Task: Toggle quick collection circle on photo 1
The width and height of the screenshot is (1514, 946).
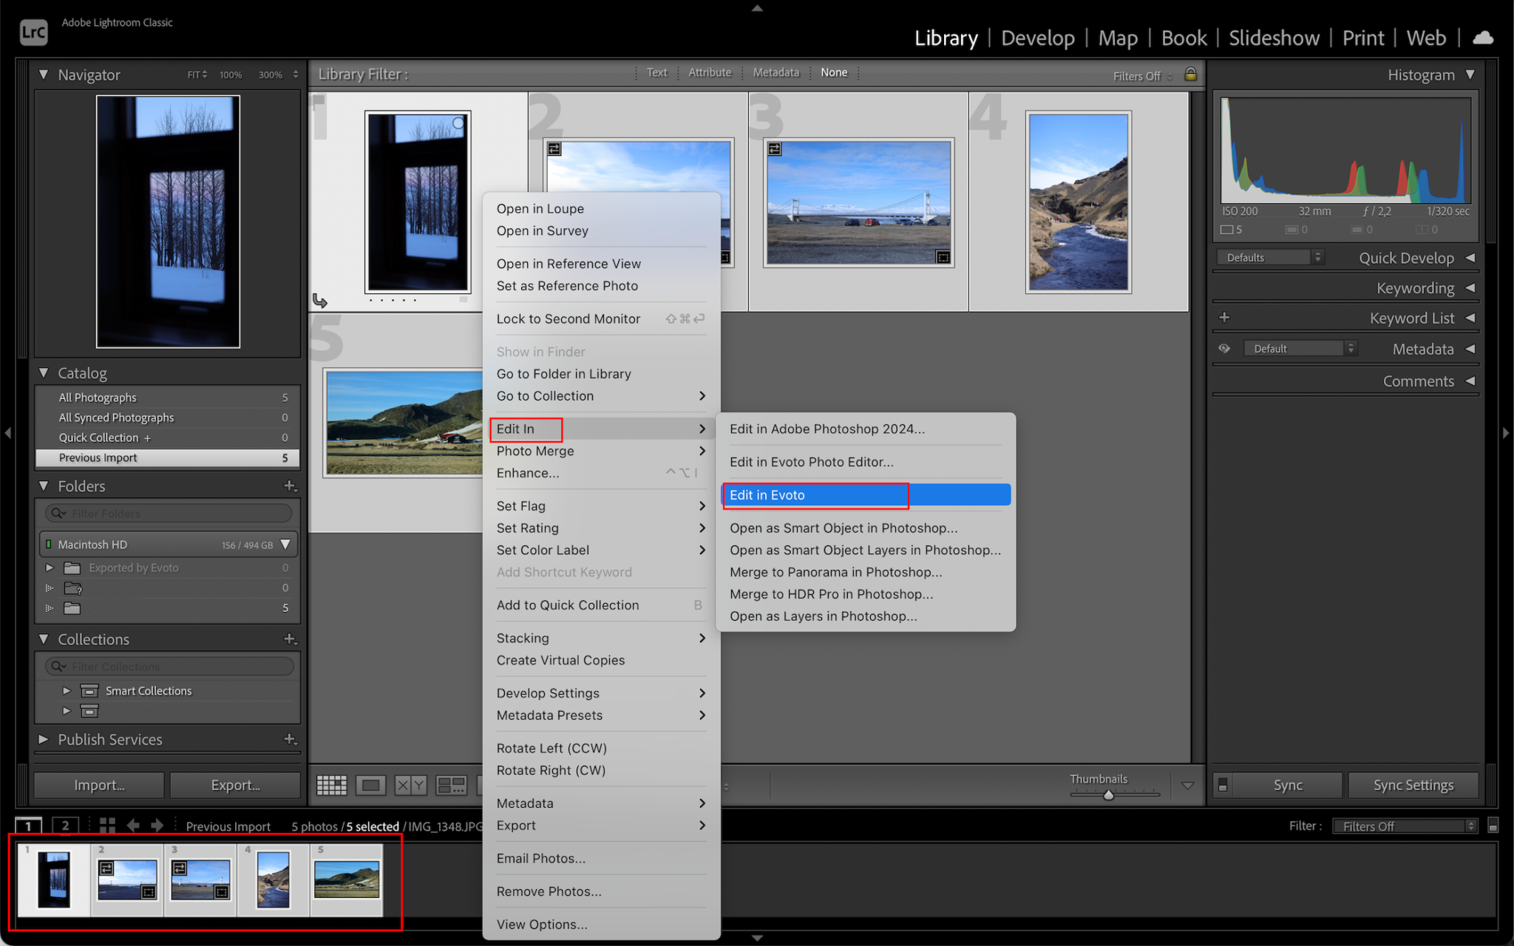Action: [x=458, y=123]
